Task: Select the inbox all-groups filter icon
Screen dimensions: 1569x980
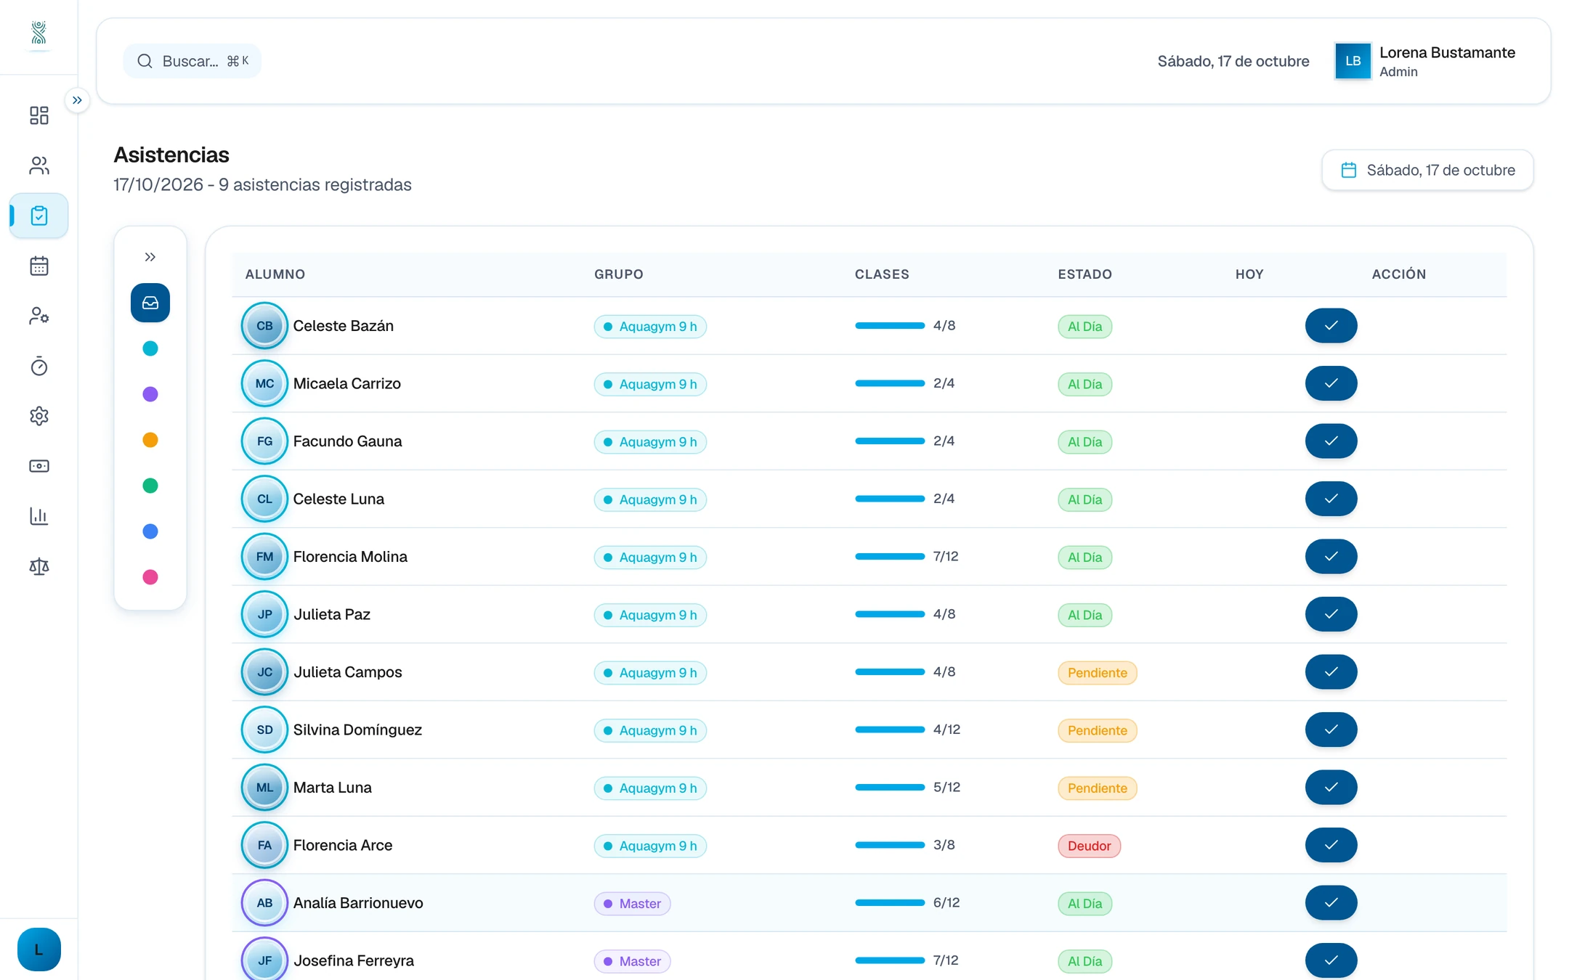Action: pyautogui.click(x=150, y=303)
